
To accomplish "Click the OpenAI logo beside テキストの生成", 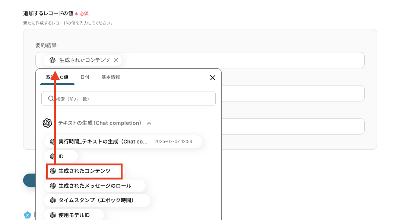I will [x=47, y=123].
